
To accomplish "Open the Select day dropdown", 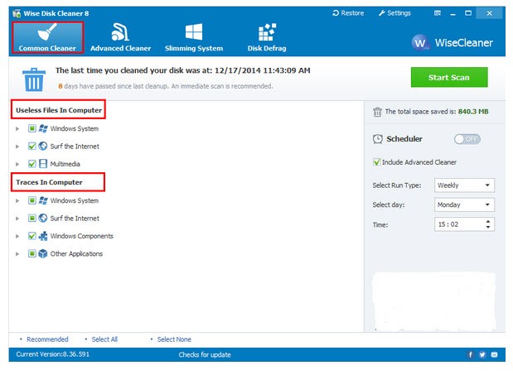I will (464, 204).
